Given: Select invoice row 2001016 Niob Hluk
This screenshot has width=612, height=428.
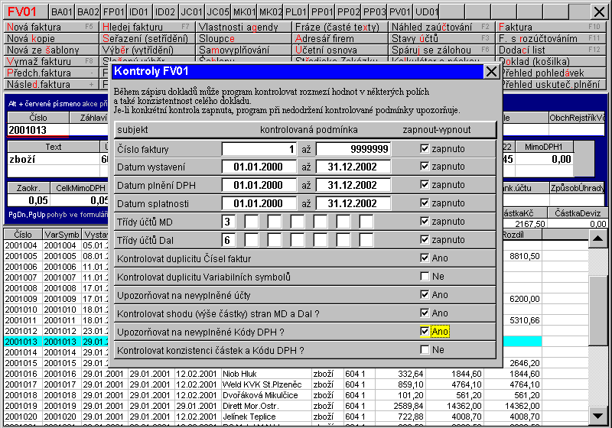Looking at the screenshot, I should click(x=297, y=374).
